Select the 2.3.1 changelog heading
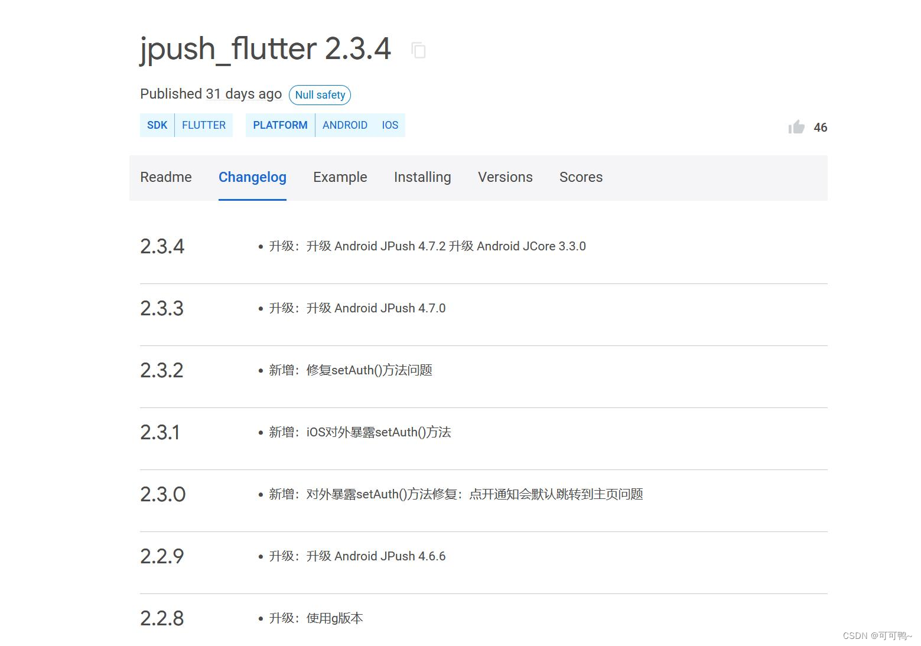 tap(160, 432)
